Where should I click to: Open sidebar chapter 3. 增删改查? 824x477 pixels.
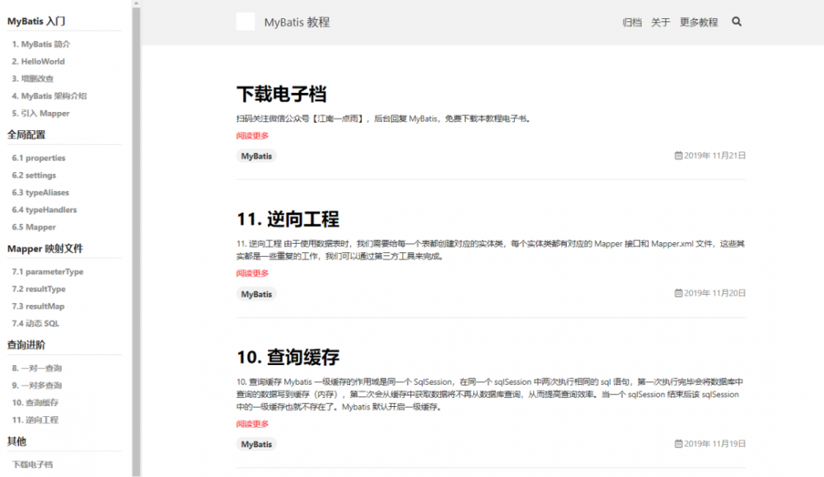[x=33, y=79]
